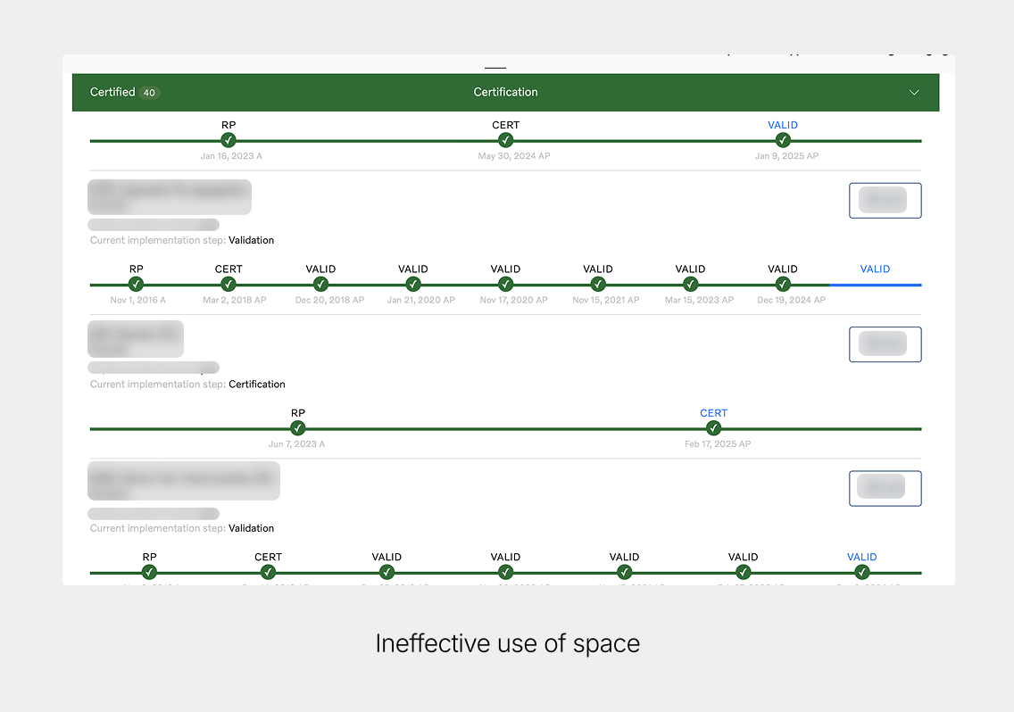Click the RP checkmark dated Jun 7, 2023
1014x712 pixels.
coord(298,428)
